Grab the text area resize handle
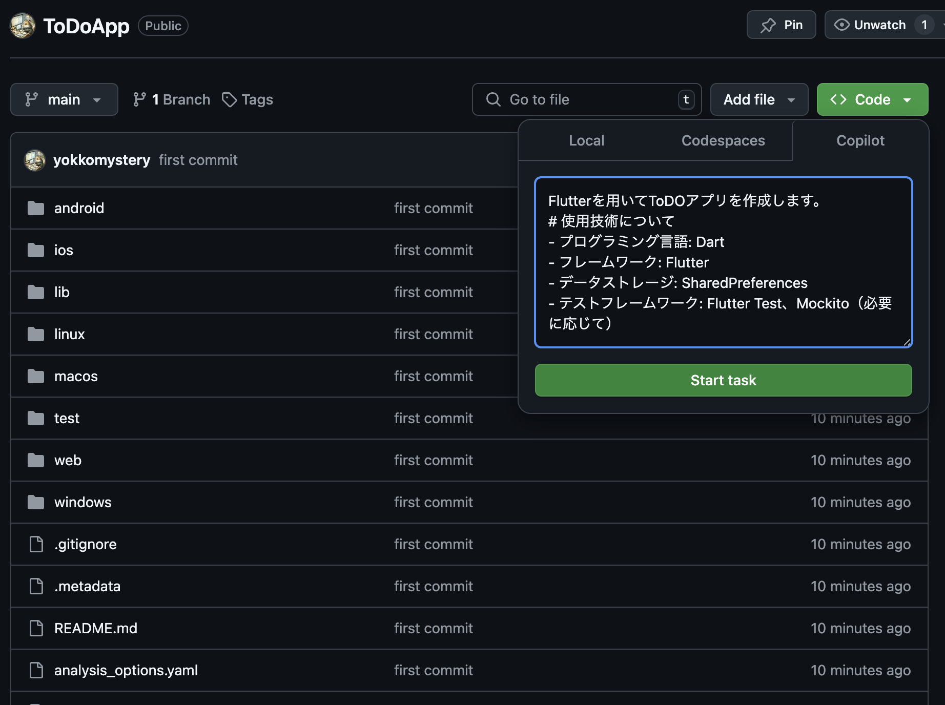This screenshot has height=705, width=945. tap(907, 342)
